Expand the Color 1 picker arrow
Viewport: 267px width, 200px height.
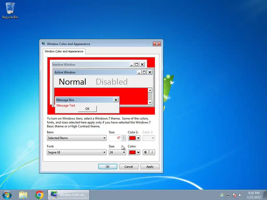click(138, 138)
